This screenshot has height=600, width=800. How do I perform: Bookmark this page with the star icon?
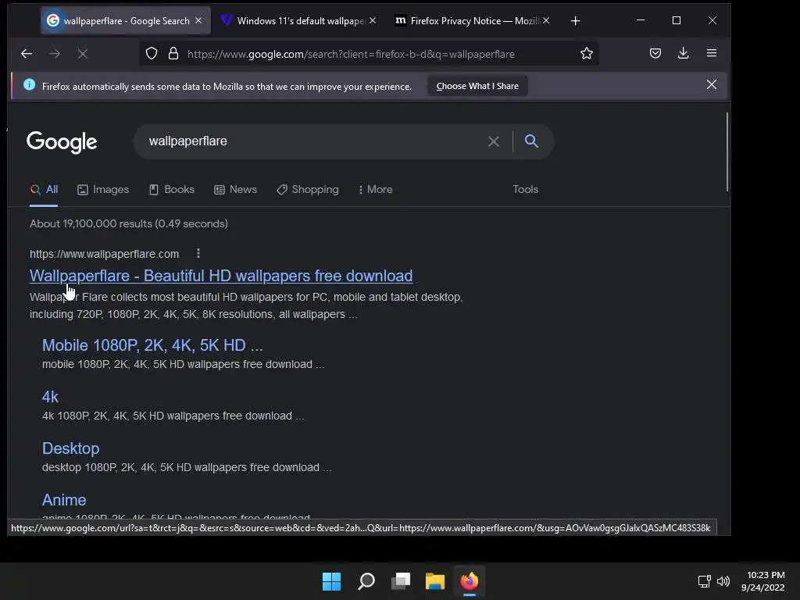587,54
